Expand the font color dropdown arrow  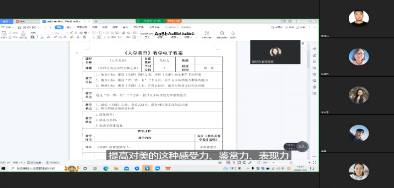(x=81, y=37)
